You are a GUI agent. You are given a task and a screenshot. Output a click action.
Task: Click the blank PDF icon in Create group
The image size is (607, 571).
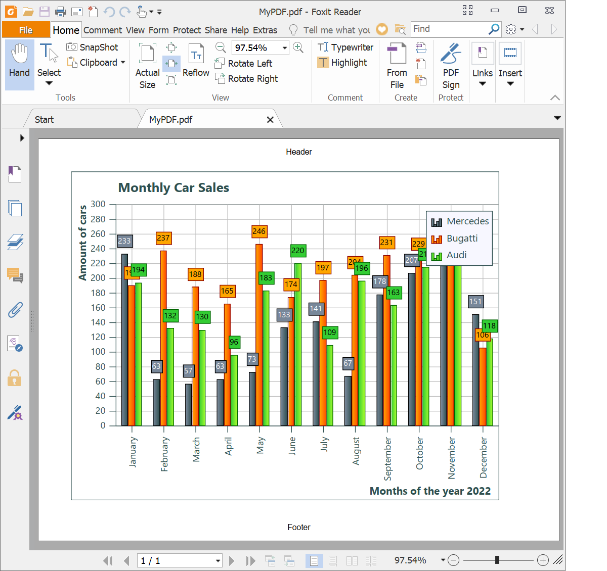point(421,64)
